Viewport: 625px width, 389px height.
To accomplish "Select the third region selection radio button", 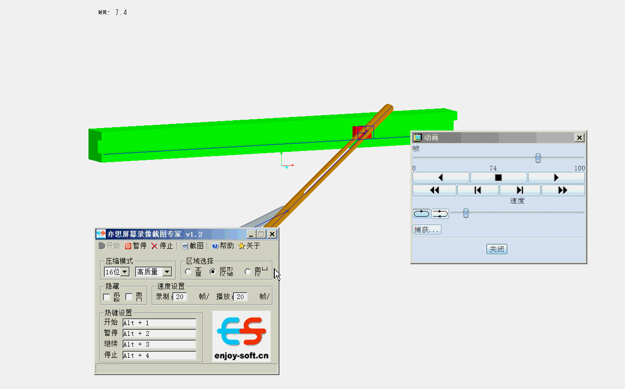I will (x=248, y=272).
